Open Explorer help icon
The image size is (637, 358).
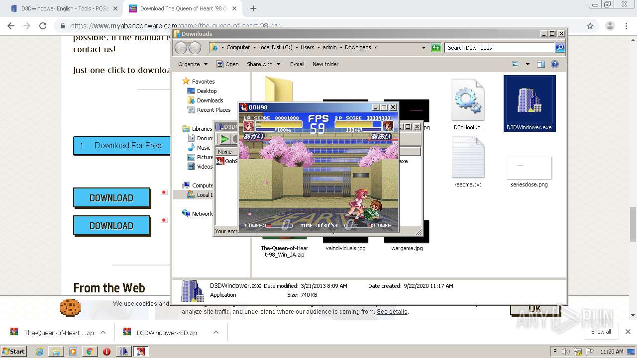click(555, 64)
